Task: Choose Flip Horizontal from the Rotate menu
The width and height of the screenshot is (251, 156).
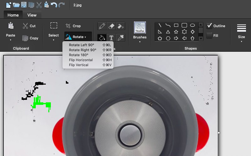Action: point(81,60)
